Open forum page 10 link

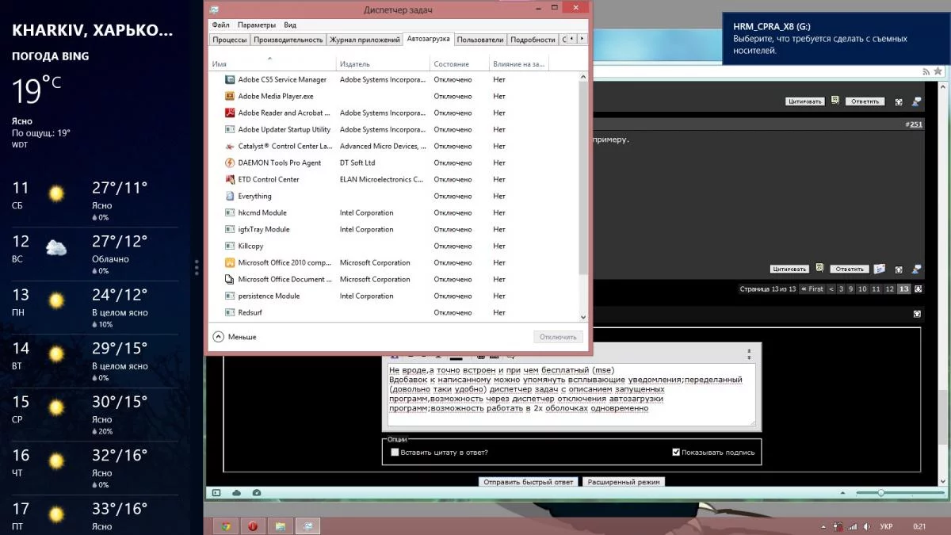click(x=862, y=289)
